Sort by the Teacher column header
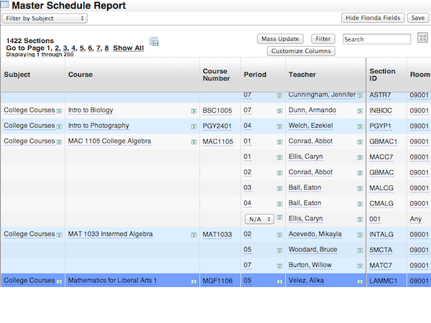Screen dimensions: 431x323 [302, 74]
